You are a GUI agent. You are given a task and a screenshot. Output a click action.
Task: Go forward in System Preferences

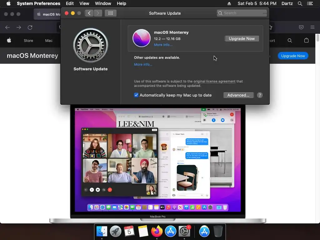coord(98,13)
